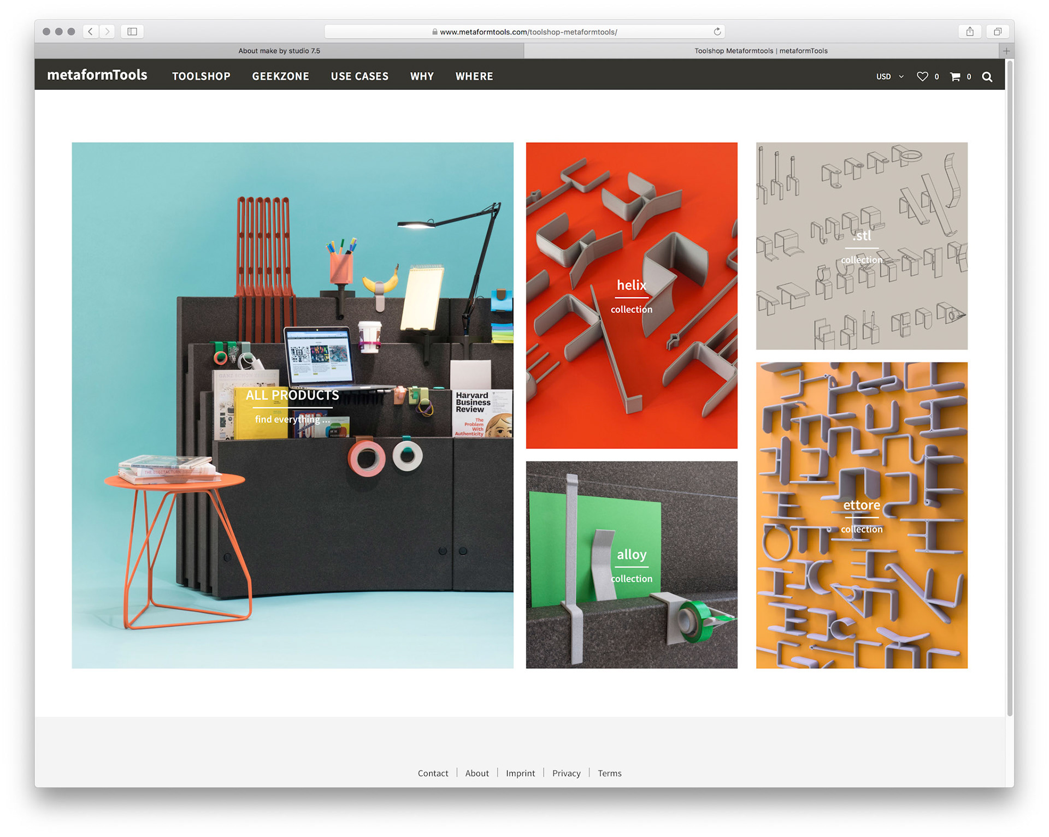Click the page reload icon
1049x837 pixels.
point(717,32)
